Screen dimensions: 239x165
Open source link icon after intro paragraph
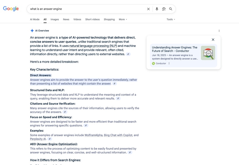128,54
